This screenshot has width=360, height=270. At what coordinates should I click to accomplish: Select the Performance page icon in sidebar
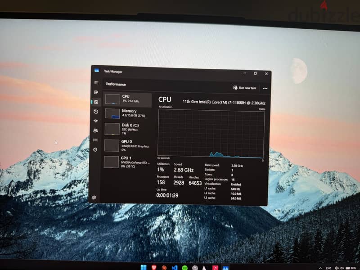96,102
